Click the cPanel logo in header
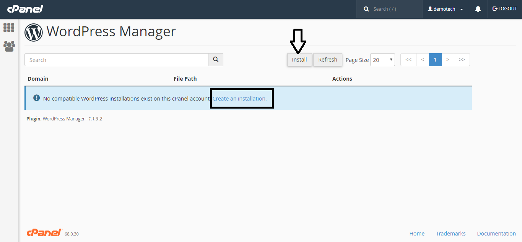 click(x=25, y=8)
